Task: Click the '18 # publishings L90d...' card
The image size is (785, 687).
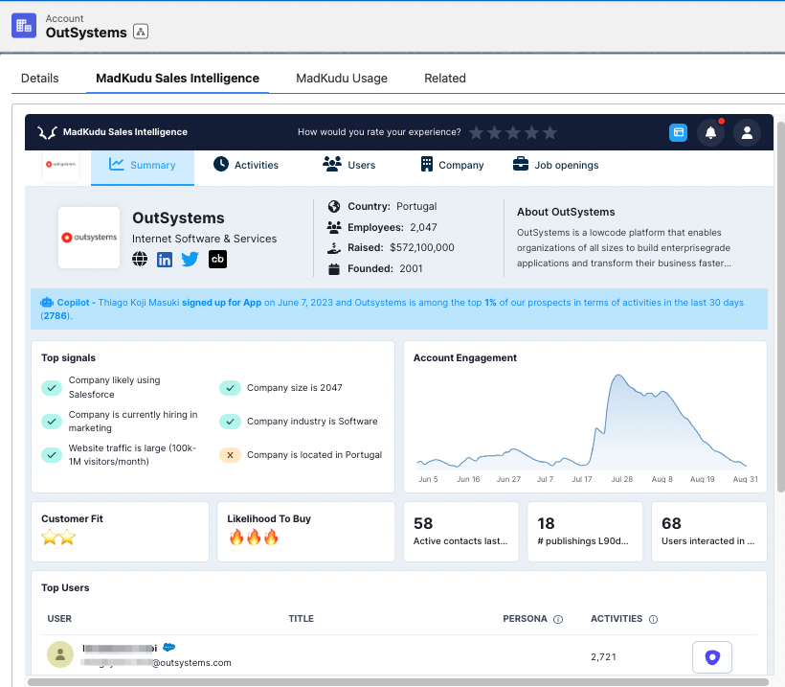Action: 585,532
